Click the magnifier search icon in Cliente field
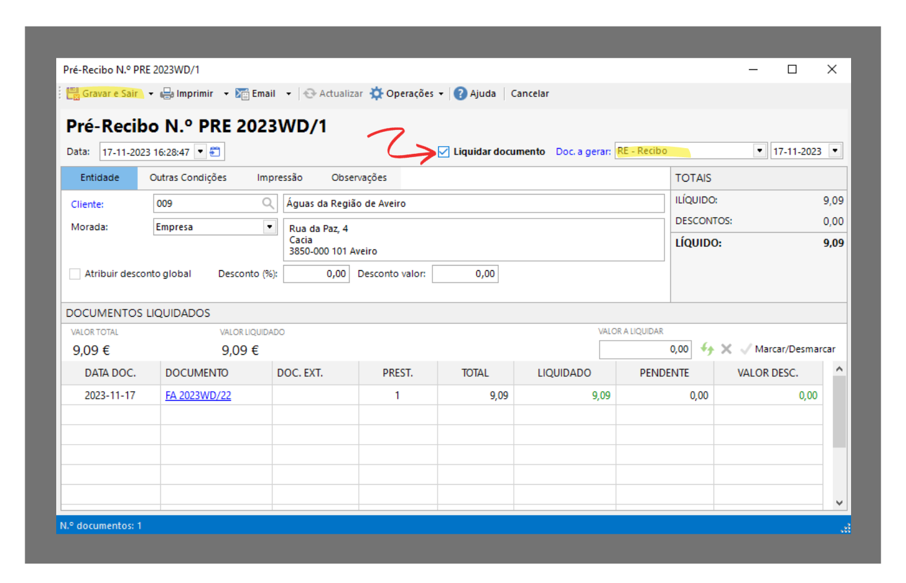The height and width of the screenshot is (583, 906). [268, 204]
